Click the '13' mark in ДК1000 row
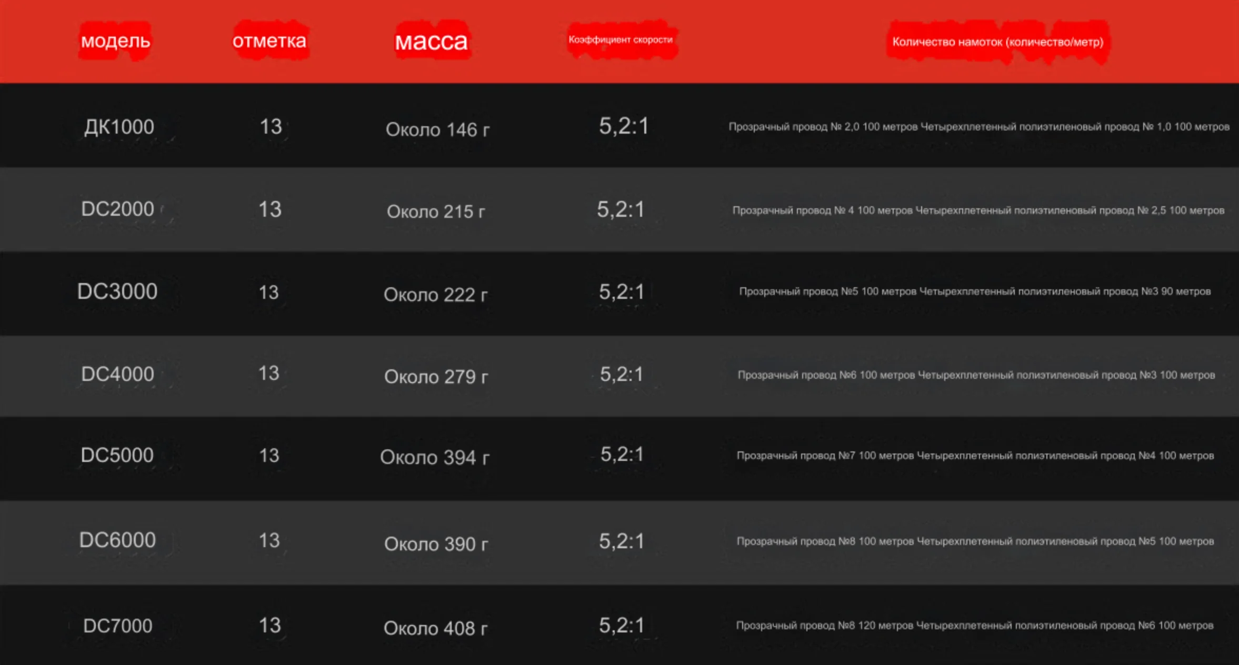1239x665 pixels. [x=271, y=126]
